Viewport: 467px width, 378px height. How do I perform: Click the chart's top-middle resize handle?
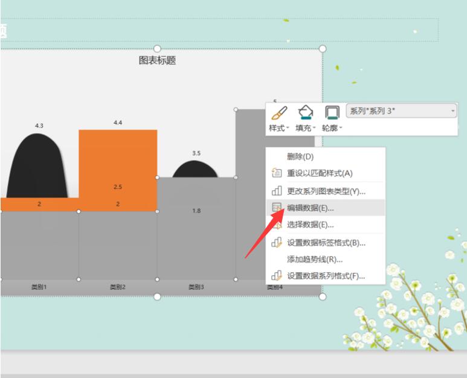[157, 48]
